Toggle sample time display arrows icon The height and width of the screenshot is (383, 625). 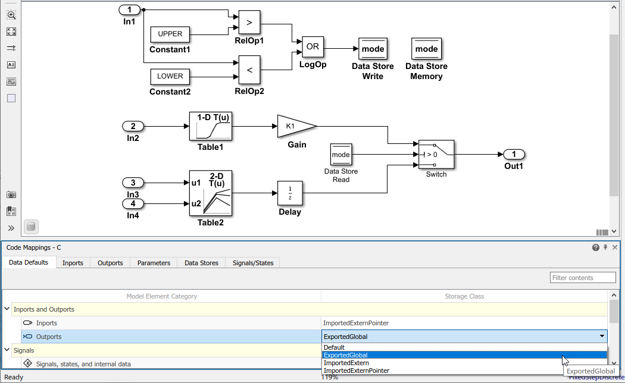11,48
